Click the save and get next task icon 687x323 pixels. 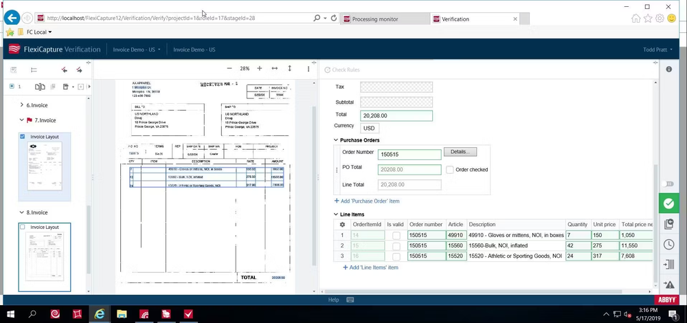[668, 224]
